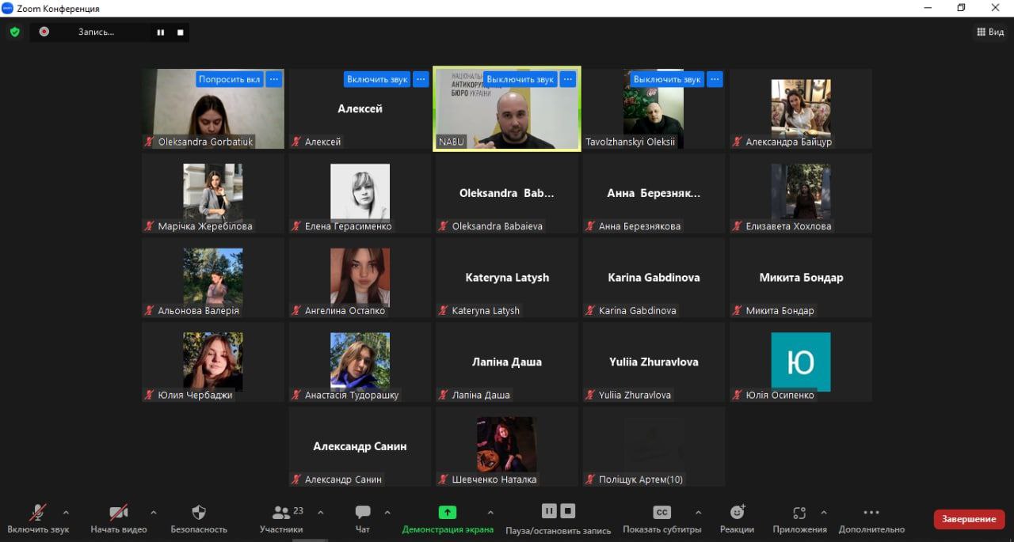The height and width of the screenshot is (542, 1014).
Task: Click the red Завершение end button
Action: tap(969, 519)
